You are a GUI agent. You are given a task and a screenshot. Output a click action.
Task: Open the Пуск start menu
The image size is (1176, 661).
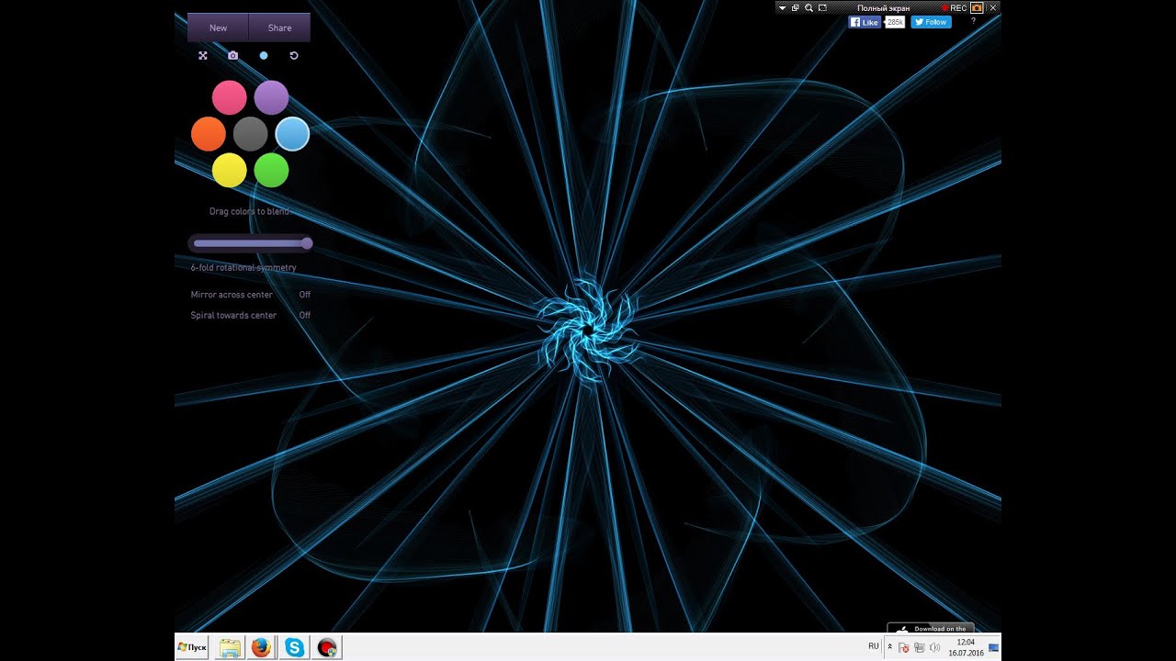pos(192,647)
